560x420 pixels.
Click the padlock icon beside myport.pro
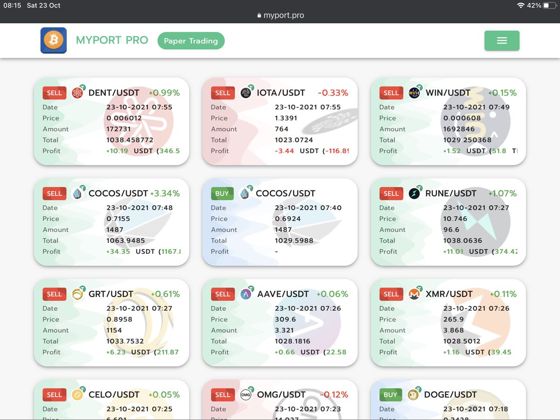(259, 15)
